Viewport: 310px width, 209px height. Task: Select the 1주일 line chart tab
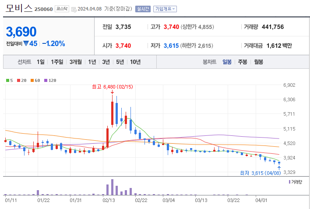pyautogui.click(x=57, y=62)
